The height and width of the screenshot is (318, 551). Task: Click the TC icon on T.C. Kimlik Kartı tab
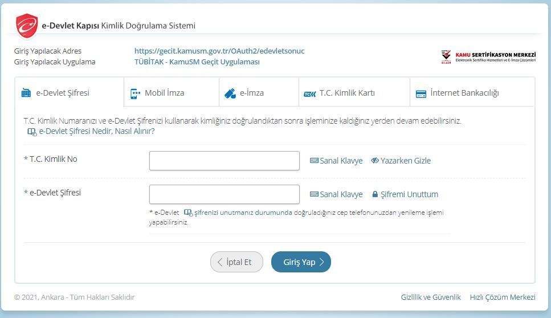click(310, 94)
